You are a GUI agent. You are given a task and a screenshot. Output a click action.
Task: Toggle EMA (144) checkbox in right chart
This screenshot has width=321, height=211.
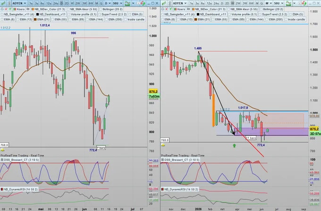[248, 19]
